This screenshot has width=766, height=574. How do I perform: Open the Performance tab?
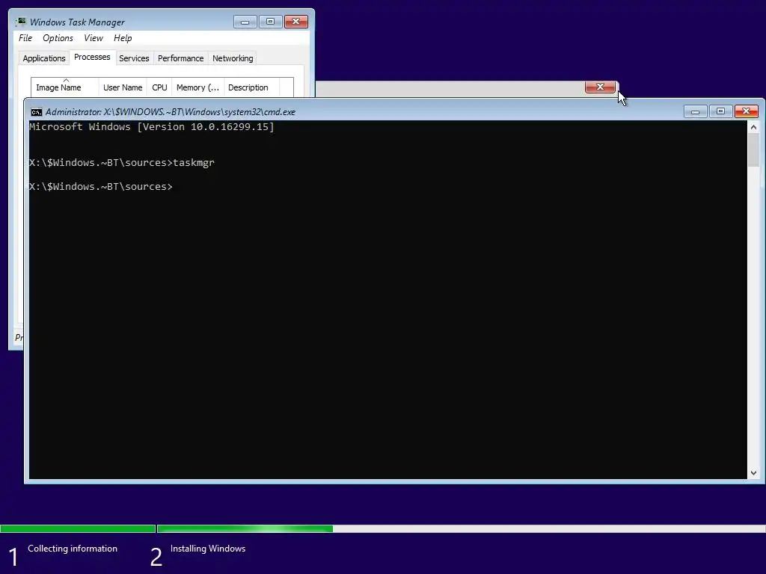(x=181, y=58)
